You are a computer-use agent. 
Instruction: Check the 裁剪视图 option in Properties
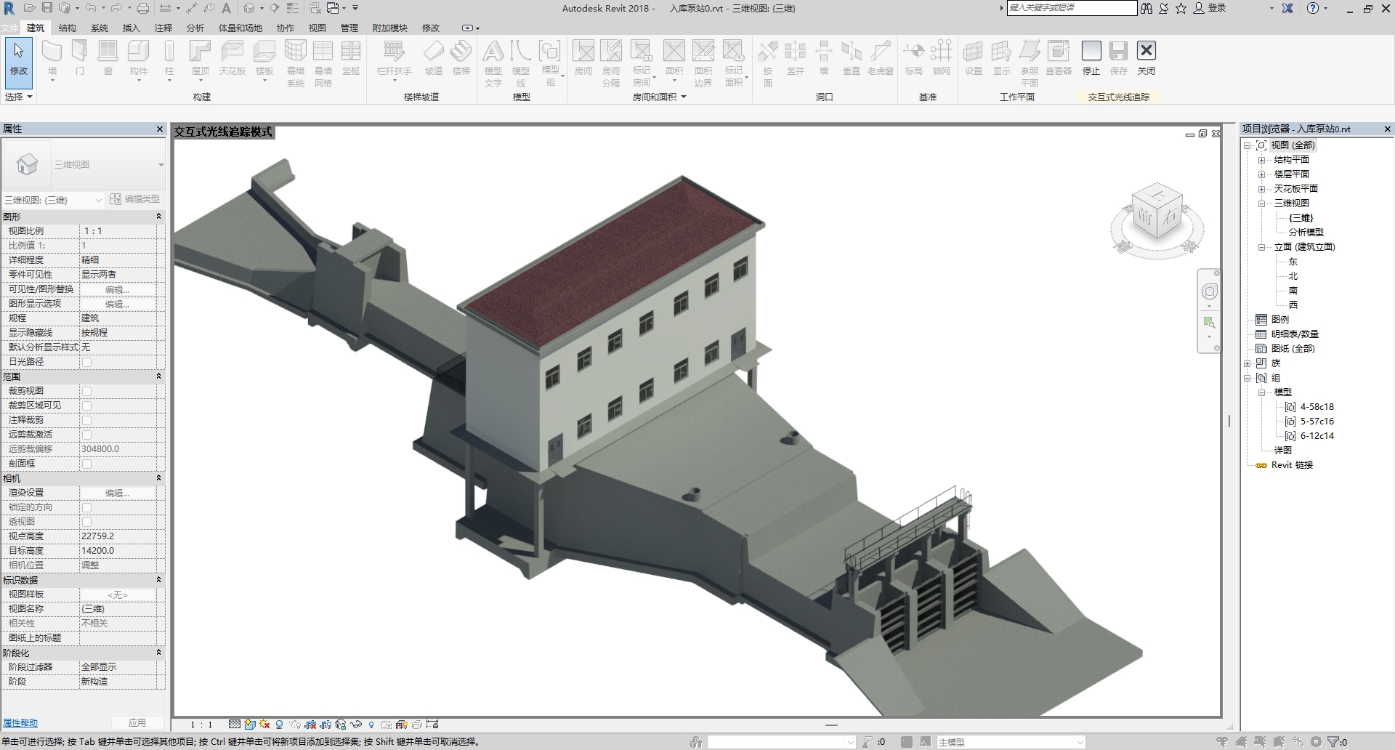coord(86,390)
